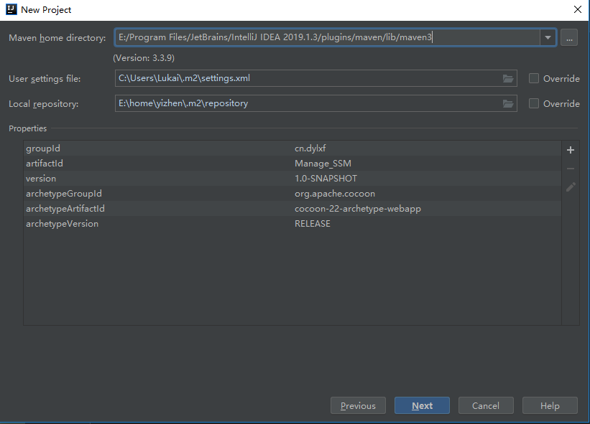This screenshot has height=424, width=590.
Task: Enable Override for Local repository
Action: tap(533, 103)
